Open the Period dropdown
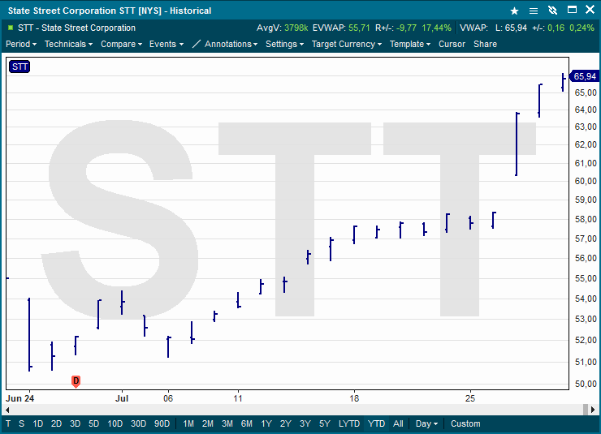Viewport: 601px width, 434px height. 21,44
